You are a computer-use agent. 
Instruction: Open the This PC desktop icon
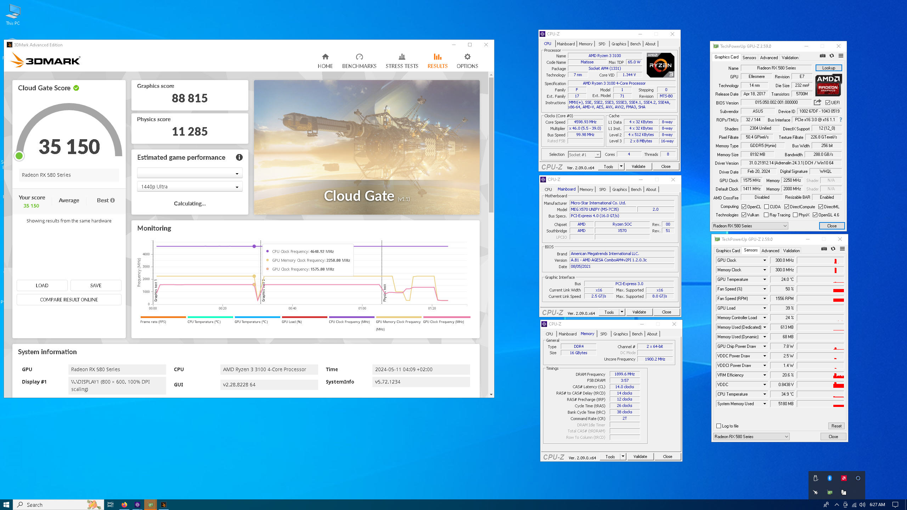point(13,15)
